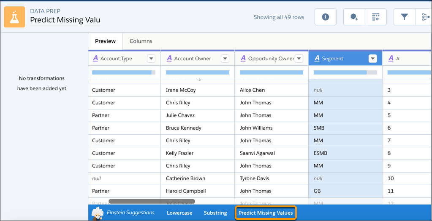Open the filter funnel tool
Screen dimensions: 432x221
tap(404, 17)
